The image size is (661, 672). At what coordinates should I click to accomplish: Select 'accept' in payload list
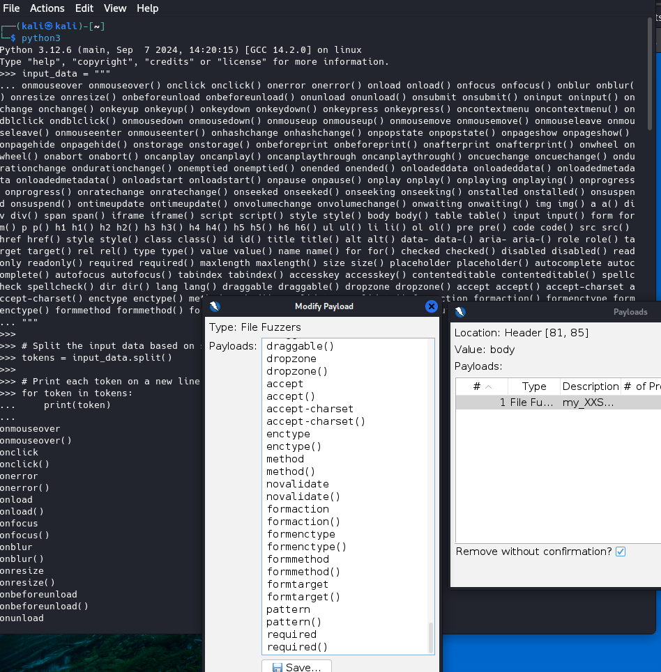tap(284, 384)
